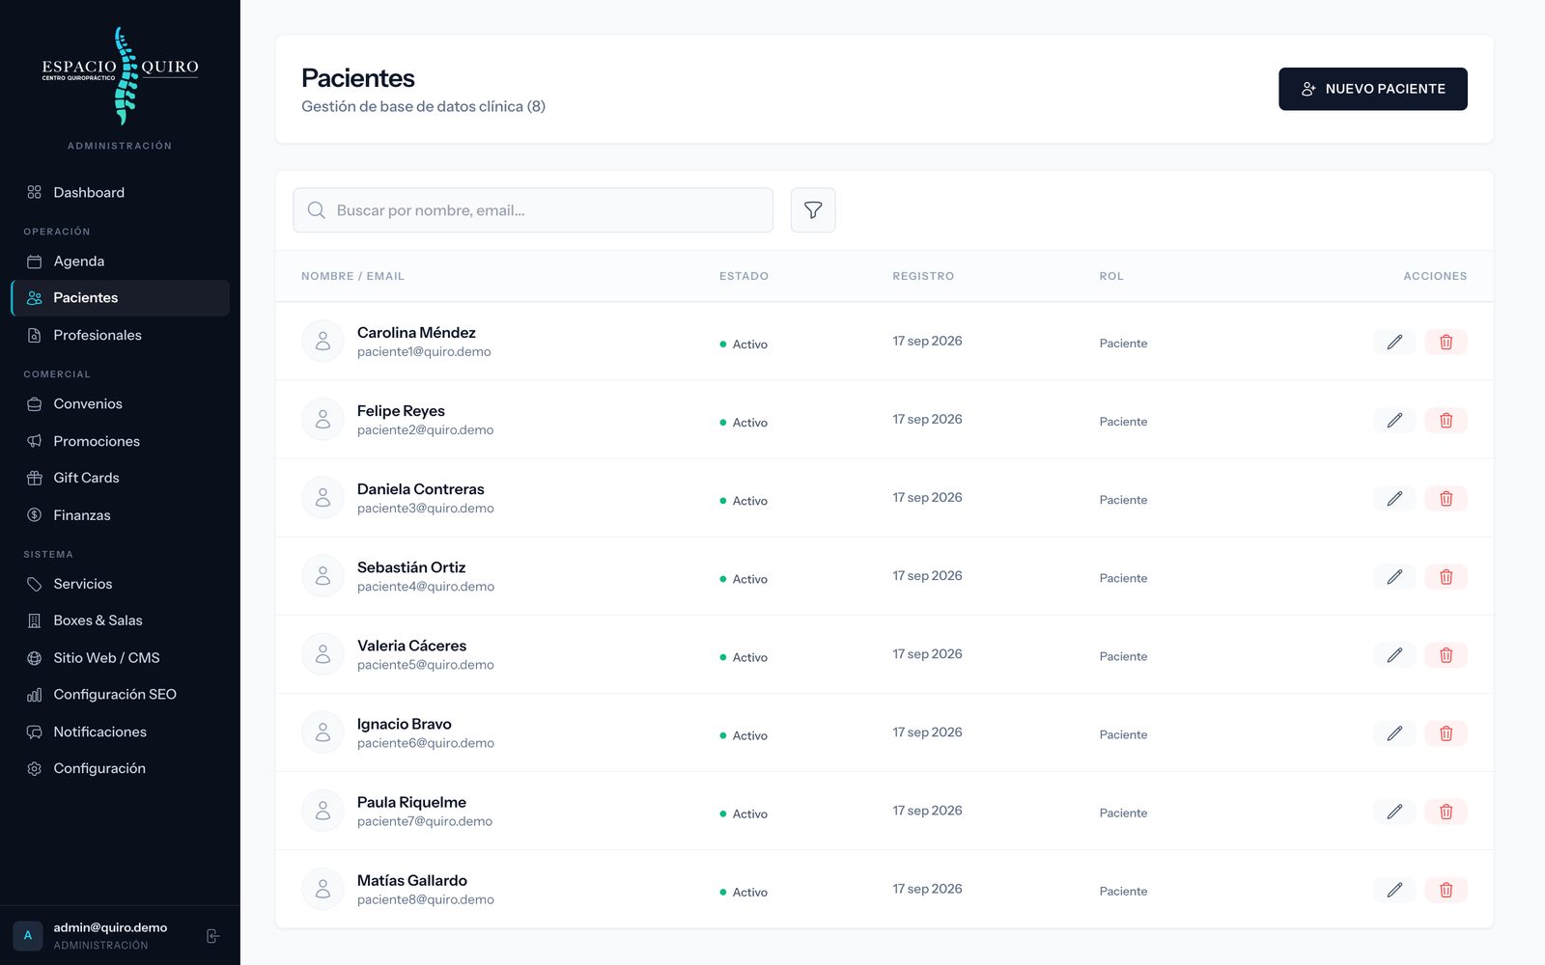Delete Paula Riquelme using trash icon

pos(1446,812)
